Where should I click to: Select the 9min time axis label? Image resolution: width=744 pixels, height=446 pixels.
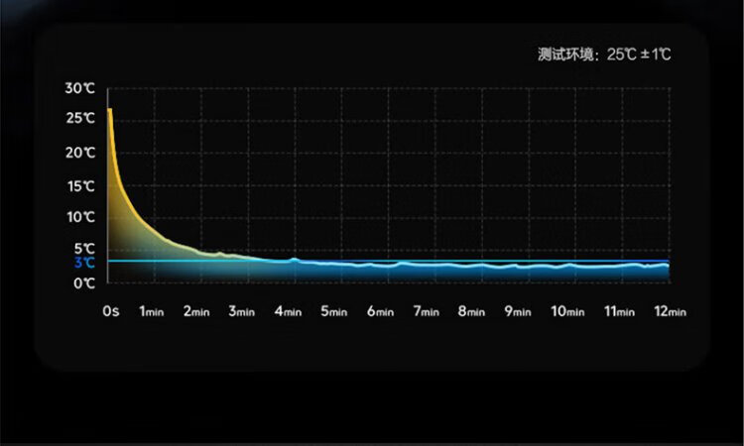(x=518, y=311)
